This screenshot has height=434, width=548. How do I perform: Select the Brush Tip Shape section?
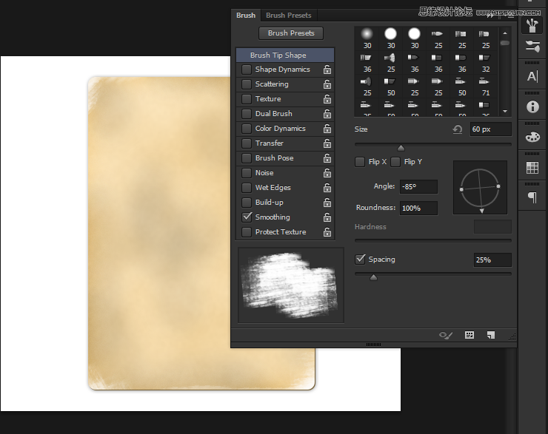pyautogui.click(x=284, y=55)
